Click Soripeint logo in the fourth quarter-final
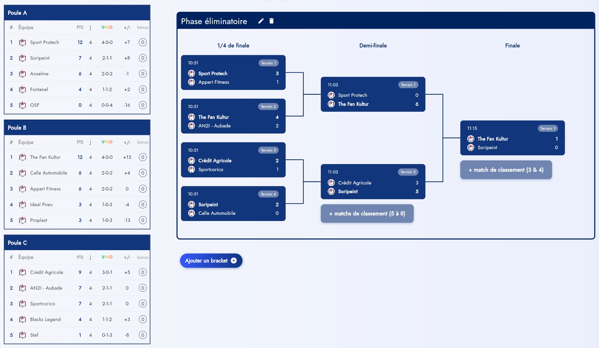This screenshot has height=348, width=599. [x=191, y=204]
